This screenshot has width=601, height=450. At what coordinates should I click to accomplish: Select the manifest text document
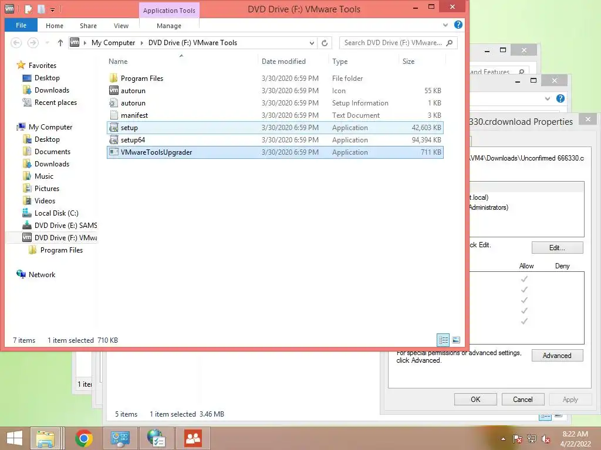[x=275, y=115]
